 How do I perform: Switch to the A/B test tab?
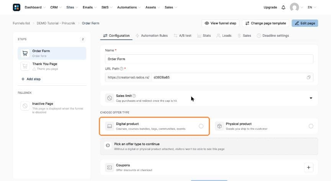click(183, 36)
